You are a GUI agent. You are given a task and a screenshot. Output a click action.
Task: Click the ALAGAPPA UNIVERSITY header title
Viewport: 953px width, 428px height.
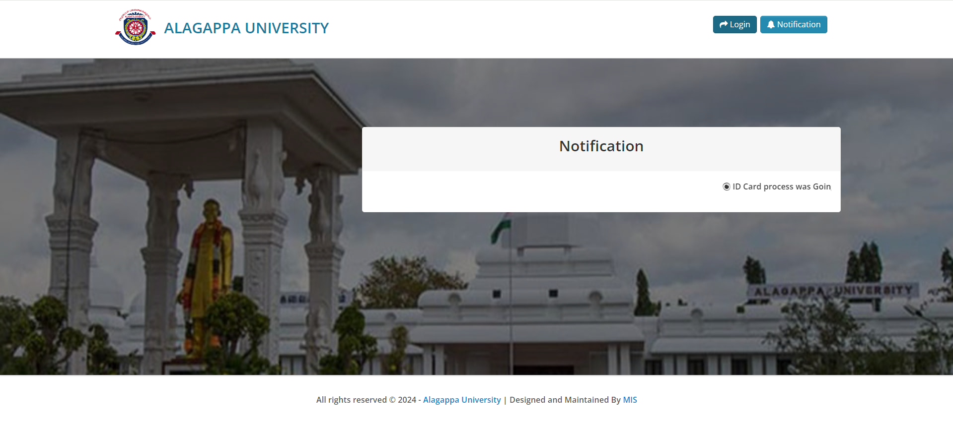coord(246,28)
